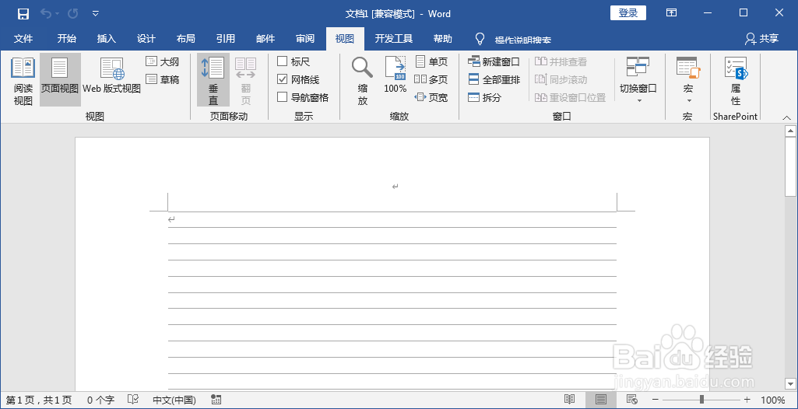Click page count 第1页,共1页 in status bar
Image resolution: width=798 pixels, height=409 pixels.
[39, 400]
